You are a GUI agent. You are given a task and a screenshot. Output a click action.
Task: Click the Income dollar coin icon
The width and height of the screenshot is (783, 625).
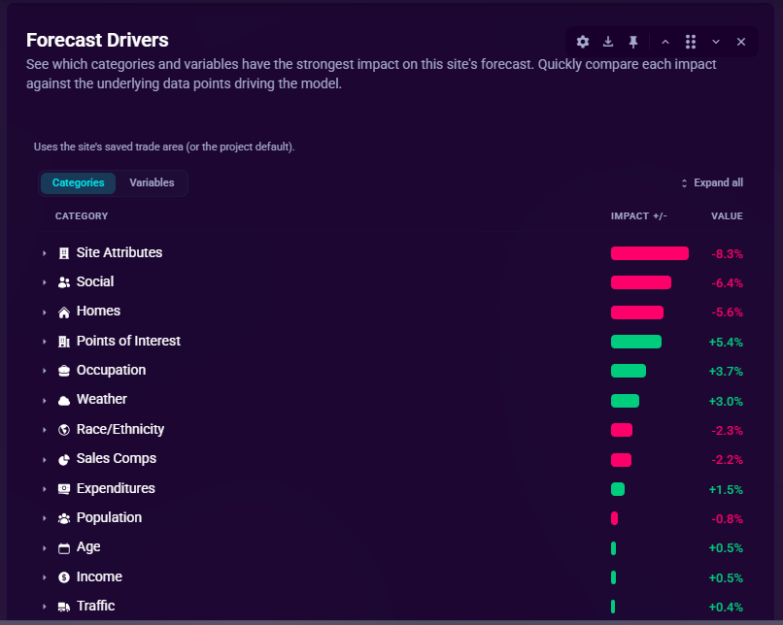[64, 577]
